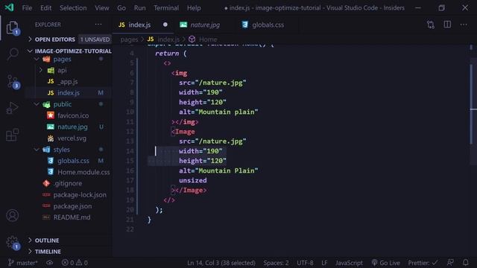477x268 pixels.
Task: Place cursor on the unsized attribute line
Action: click(192, 180)
